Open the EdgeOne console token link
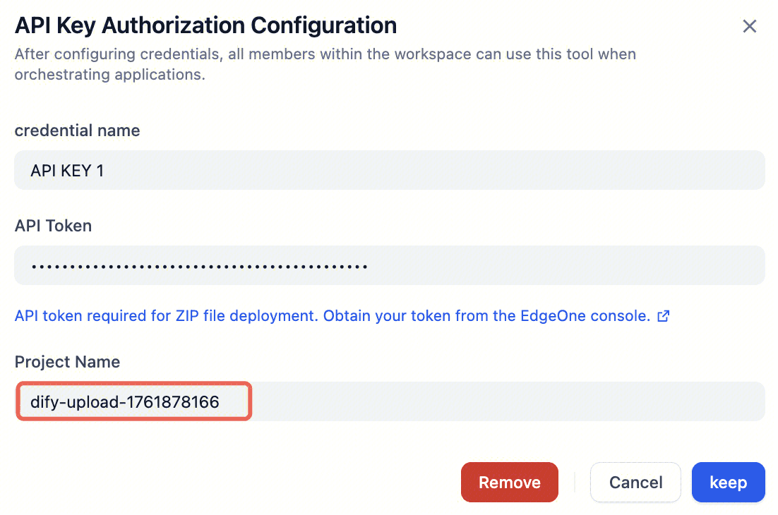The height and width of the screenshot is (515, 778). pyautogui.click(x=332, y=316)
